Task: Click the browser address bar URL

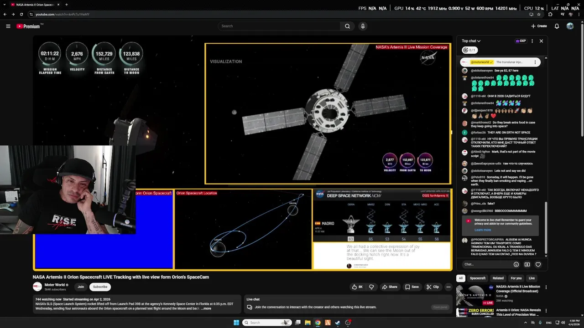Action: [63, 14]
